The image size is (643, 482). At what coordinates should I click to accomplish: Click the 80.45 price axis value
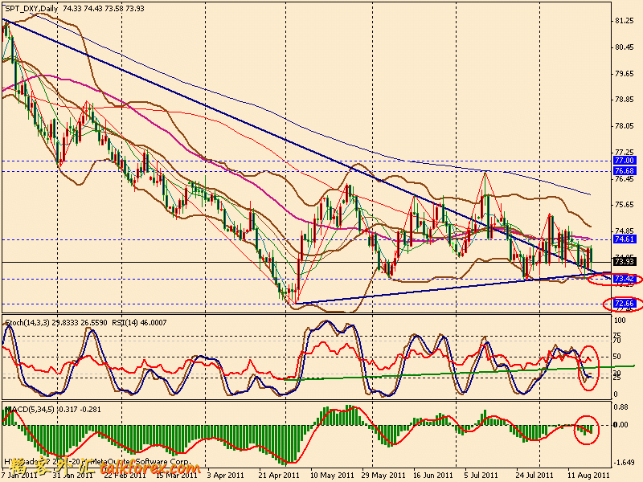tap(625, 47)
